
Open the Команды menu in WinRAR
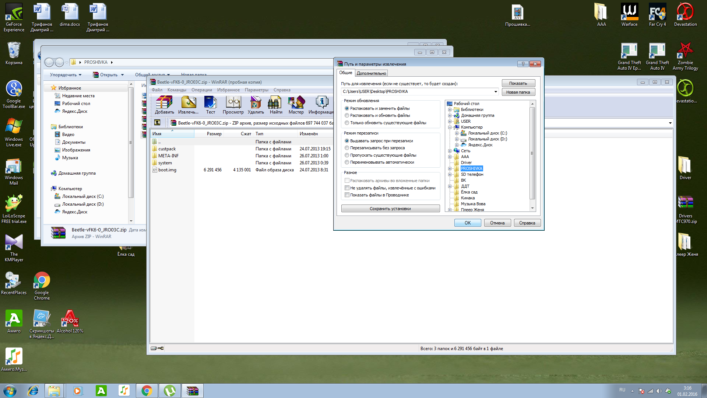(177, 90)
